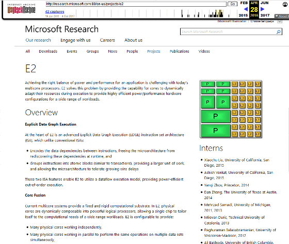Go to next capture with right arrow

tap(263, 9)
